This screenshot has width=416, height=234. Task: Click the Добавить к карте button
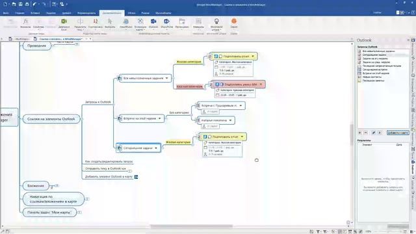coord(398,133)
